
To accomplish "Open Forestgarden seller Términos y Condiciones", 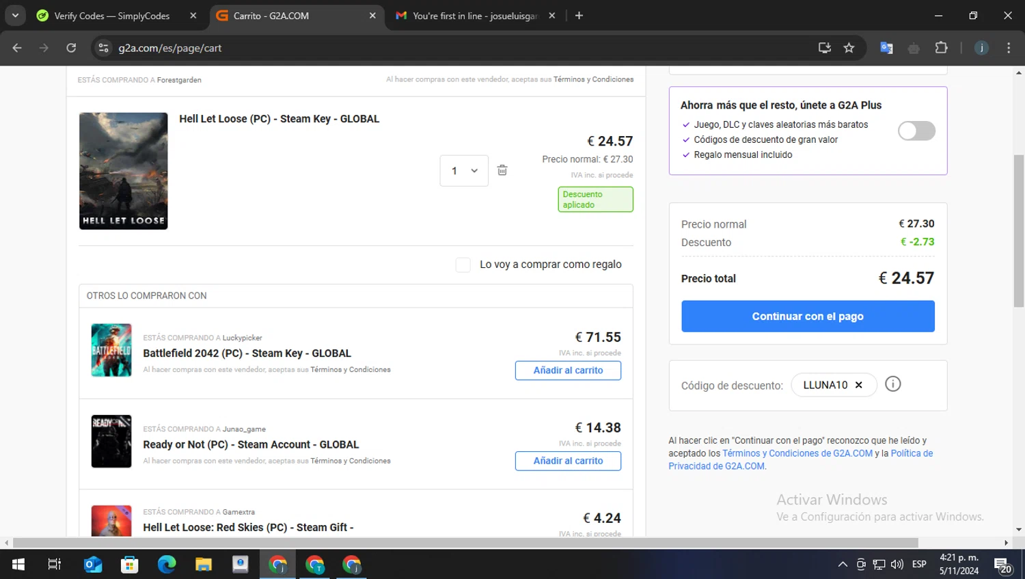I will coord(593,79).
